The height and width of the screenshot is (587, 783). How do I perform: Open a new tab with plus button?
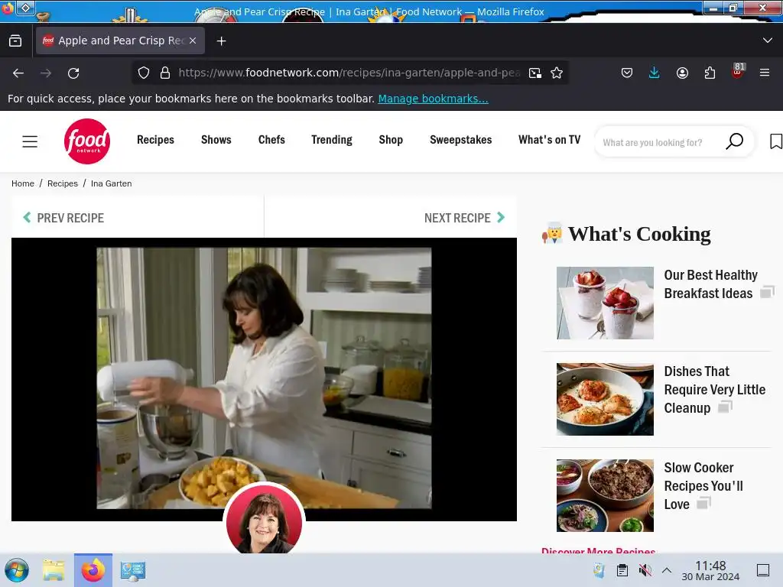click(x=221, y=41)
